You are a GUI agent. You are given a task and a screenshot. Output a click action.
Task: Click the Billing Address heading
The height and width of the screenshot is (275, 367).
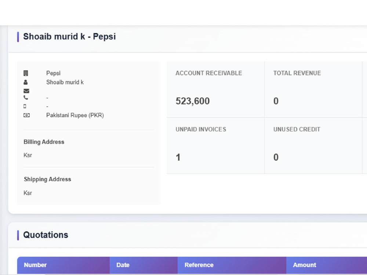pos(44,142)
